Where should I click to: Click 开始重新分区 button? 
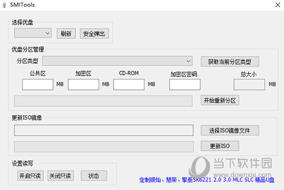pyautogui.click(x=220, y=100)
